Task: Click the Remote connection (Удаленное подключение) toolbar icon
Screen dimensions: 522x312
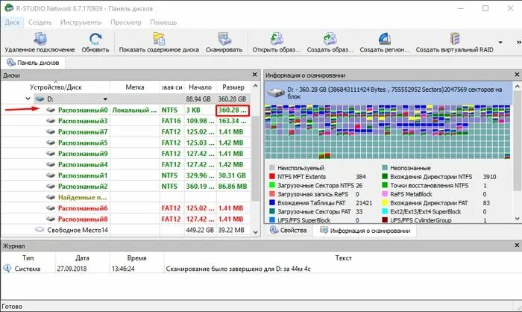Action: tap(40, 39)
